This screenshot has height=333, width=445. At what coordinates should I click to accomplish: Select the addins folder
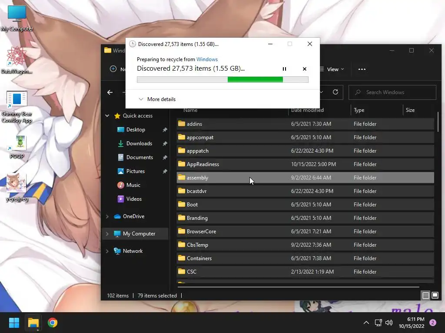click(305, 124)
